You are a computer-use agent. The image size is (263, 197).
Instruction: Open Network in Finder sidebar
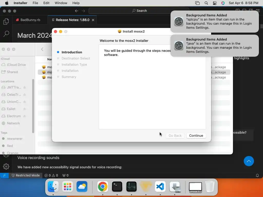point(11,123)
